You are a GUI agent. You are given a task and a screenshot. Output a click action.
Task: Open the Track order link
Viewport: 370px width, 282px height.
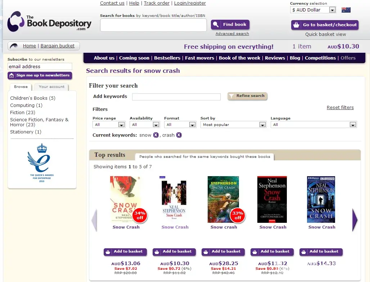(x=157, y=3)
